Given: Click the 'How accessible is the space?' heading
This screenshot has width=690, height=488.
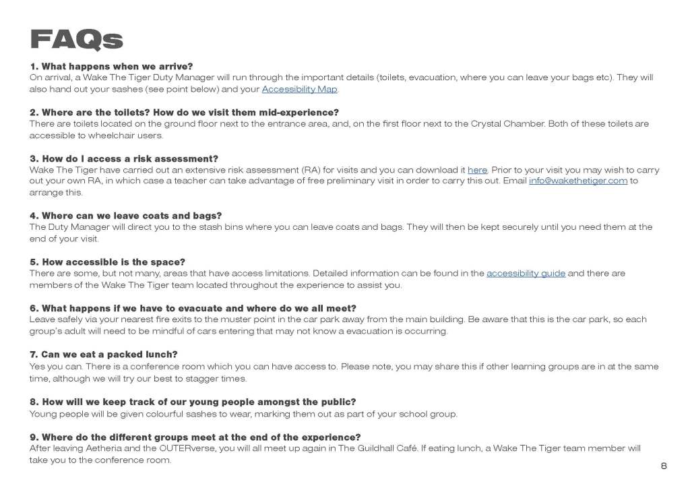Looking at the screenshot, I should (x=107, y=262).
